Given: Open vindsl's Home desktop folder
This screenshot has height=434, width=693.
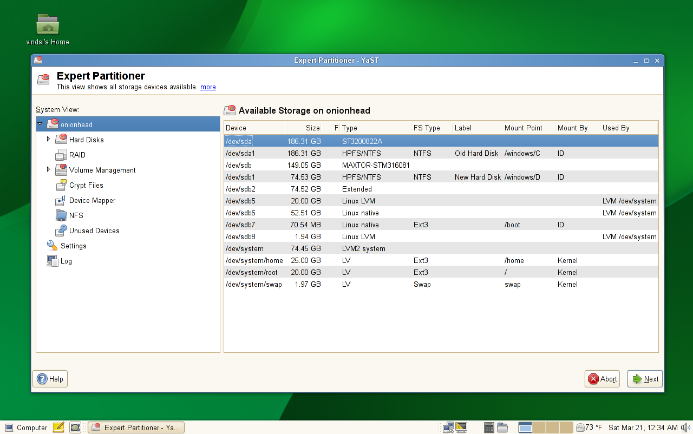Looking at the screenshot, I should pos(48,26).
